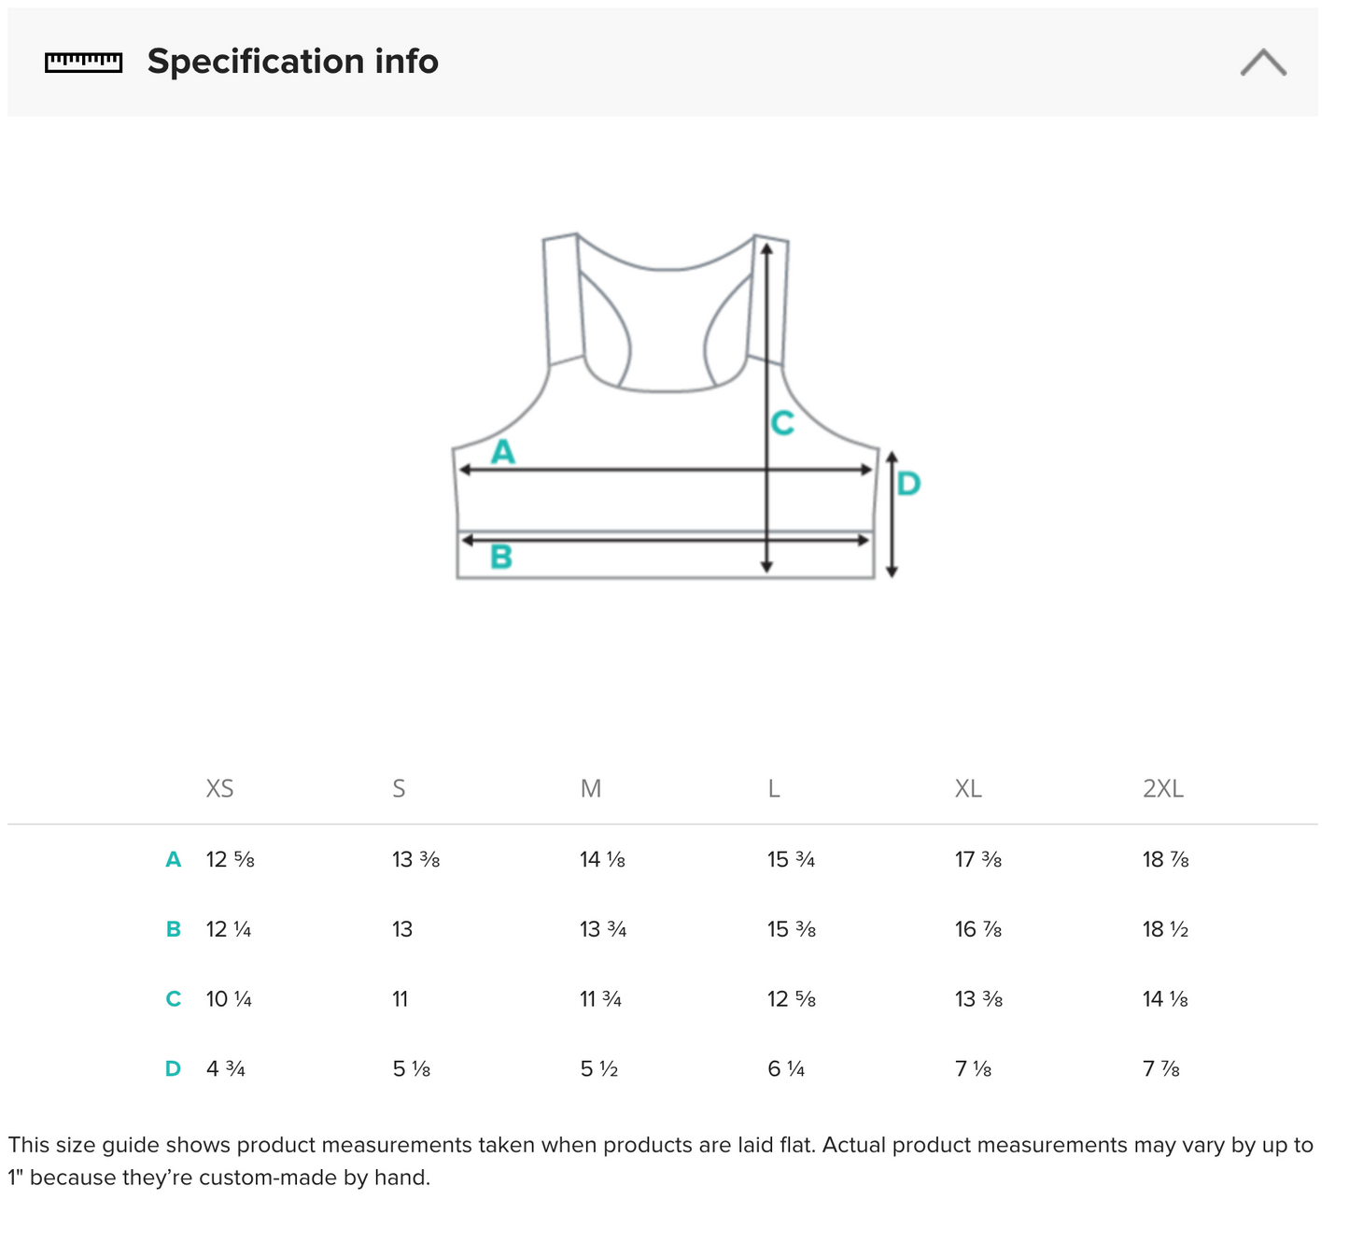Click the size guide disclaimer text
Viewport: 1349px width, 1256px height.
coord(660,1161)
